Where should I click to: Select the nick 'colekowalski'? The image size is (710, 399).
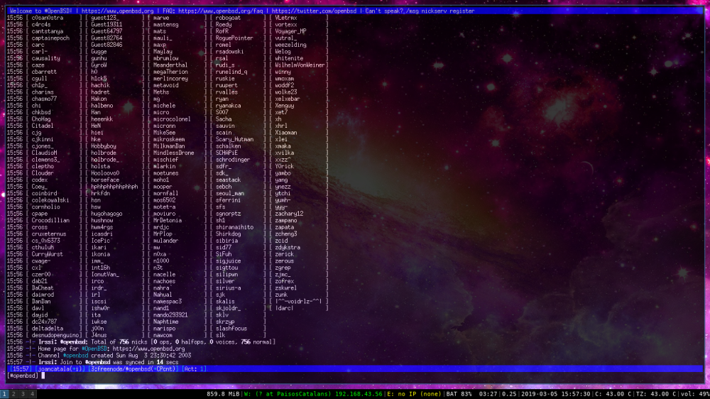pyautogui.click(x=50, y=200)
